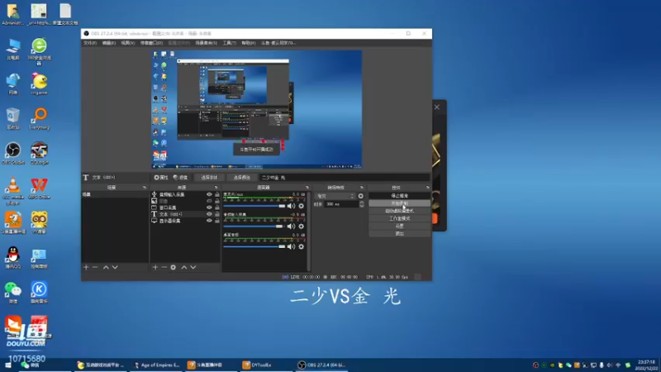
Task: Click the Start Recording button
Action: point(400,203)
